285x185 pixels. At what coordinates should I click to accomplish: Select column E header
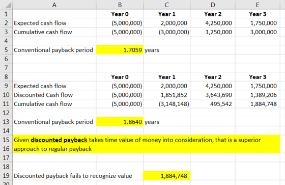tap(258, 5)
